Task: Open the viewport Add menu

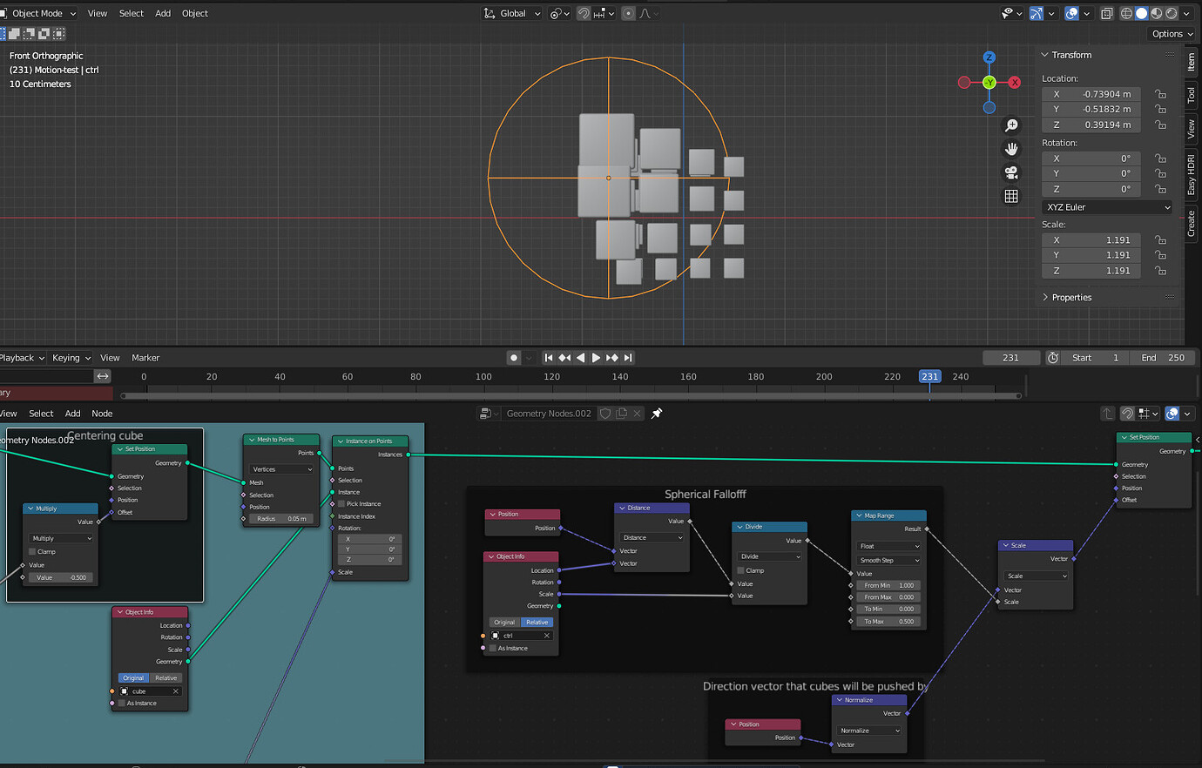Action: point(163,13)
